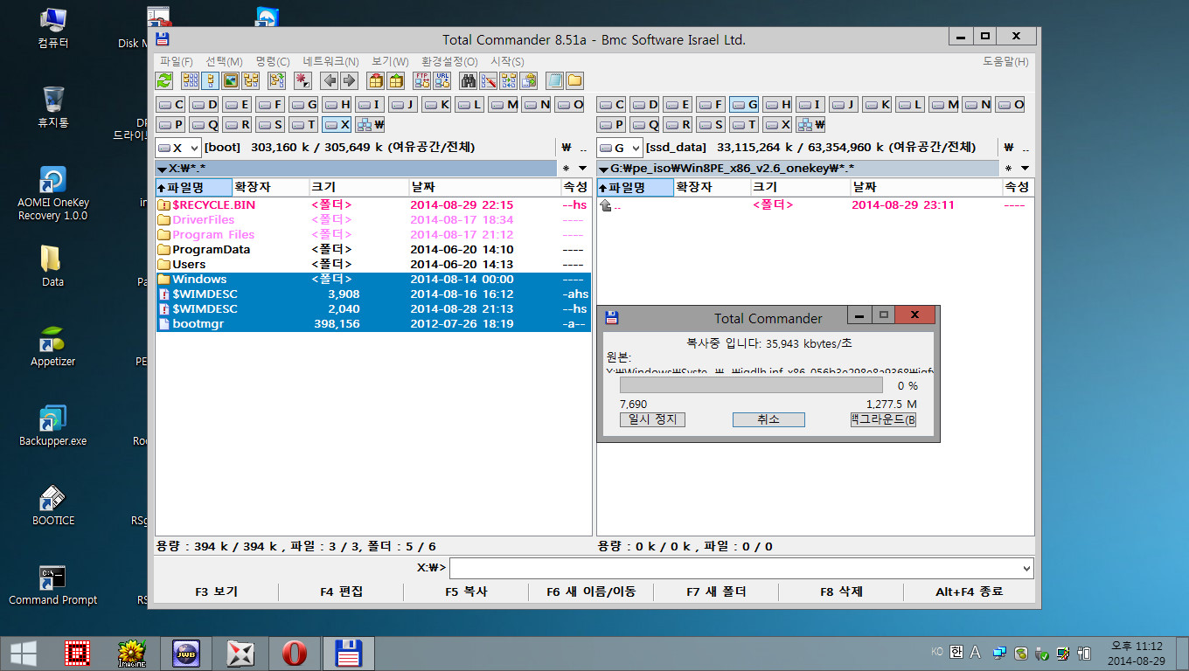The image size is (1189, 671).
Task: Select drive T in left panel
Action: click(x=303, y=125)
